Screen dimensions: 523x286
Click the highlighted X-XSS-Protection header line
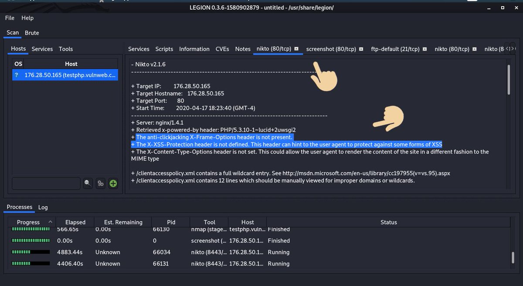coord(286,144)
